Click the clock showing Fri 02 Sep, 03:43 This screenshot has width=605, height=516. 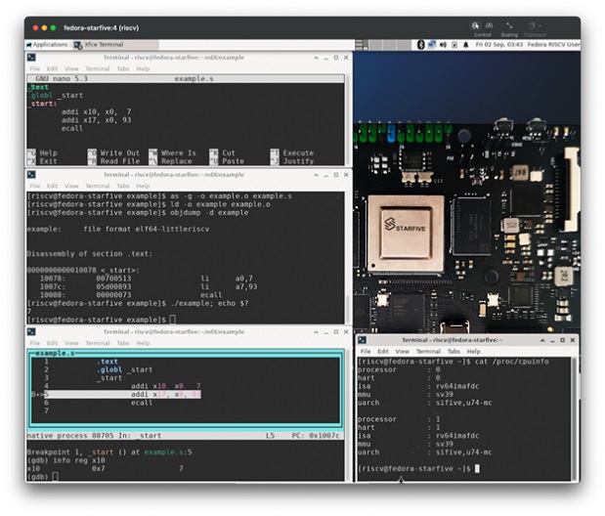point(498,45)
